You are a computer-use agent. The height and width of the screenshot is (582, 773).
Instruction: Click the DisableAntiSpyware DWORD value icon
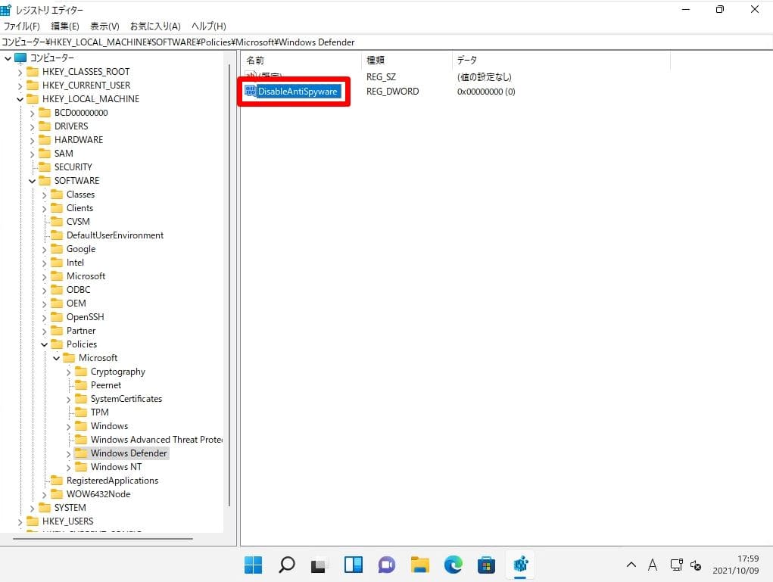coord(251,91)
